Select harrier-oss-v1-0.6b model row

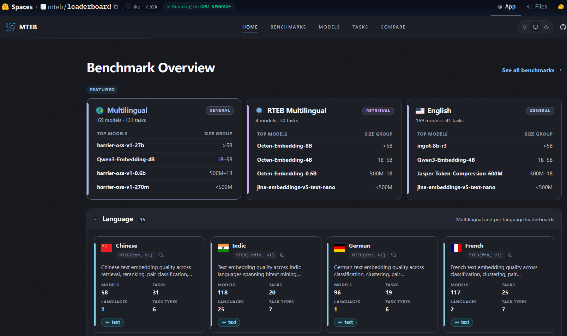[x=164, y=173]
